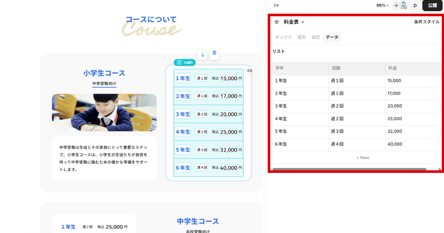
Task: Start preview with the play icon
Action: [415, 5]
